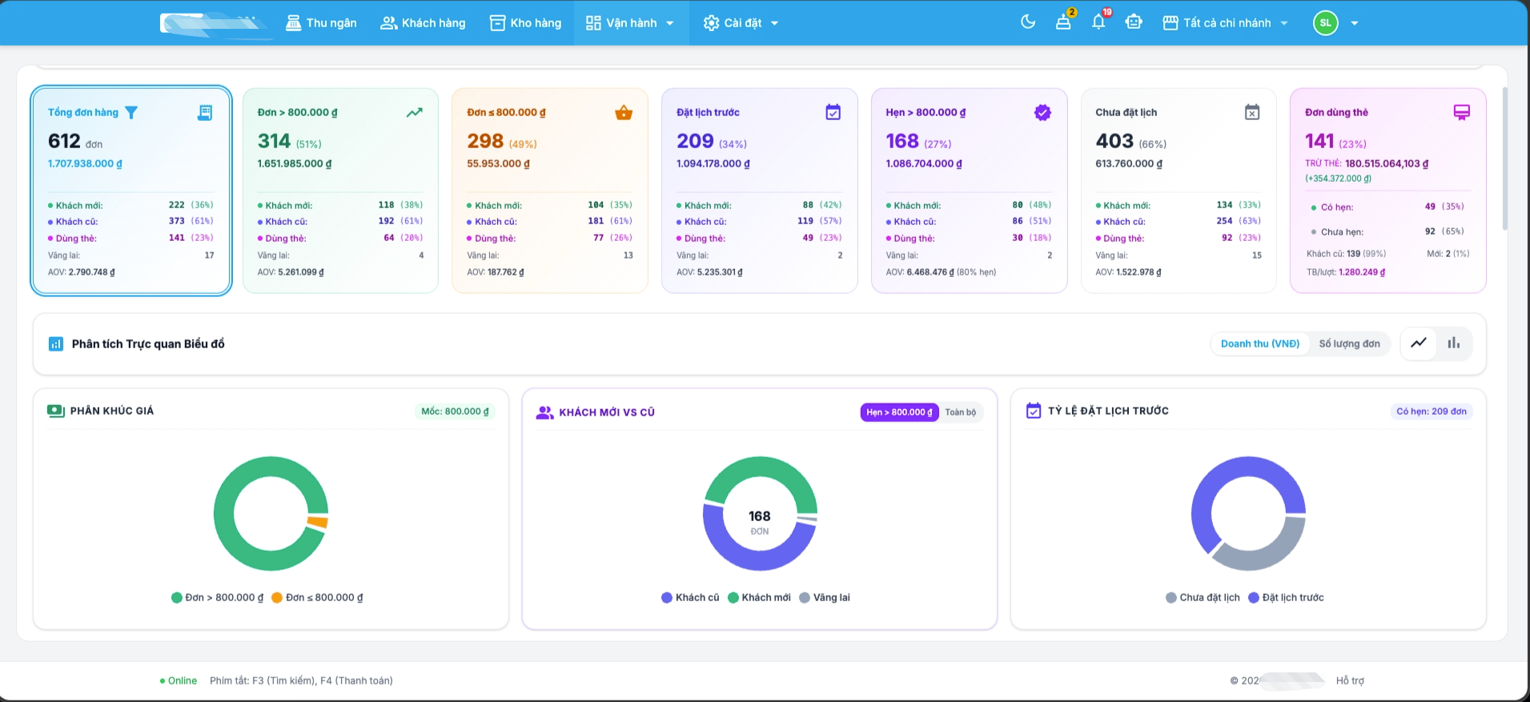
Task: Select the Hẹn > 800.000 đ filter pill
Action: point(899,412)
